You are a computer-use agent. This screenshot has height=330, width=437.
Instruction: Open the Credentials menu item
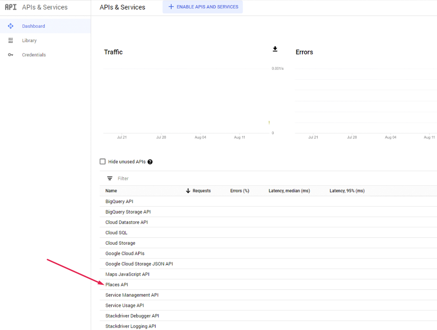tap(34, 55)
